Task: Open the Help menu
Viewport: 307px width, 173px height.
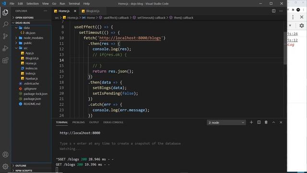Action: click(x=86, y=3)
